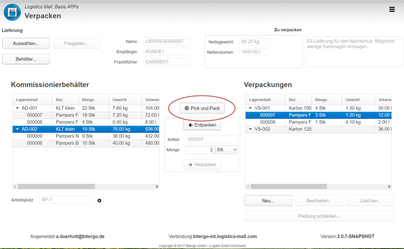Click the Artikel field showing 000007
The image size is (404, 249).
(x=212, y=139)
